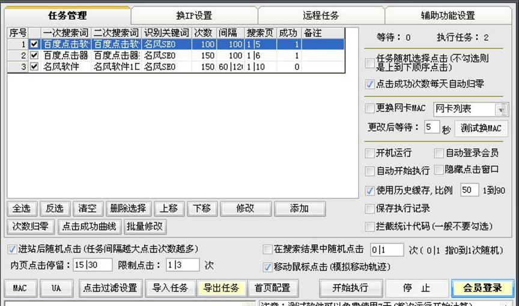519x306 pixels.
Task: Enable 开机运行 checkbox
Action: tap(369, 153)
